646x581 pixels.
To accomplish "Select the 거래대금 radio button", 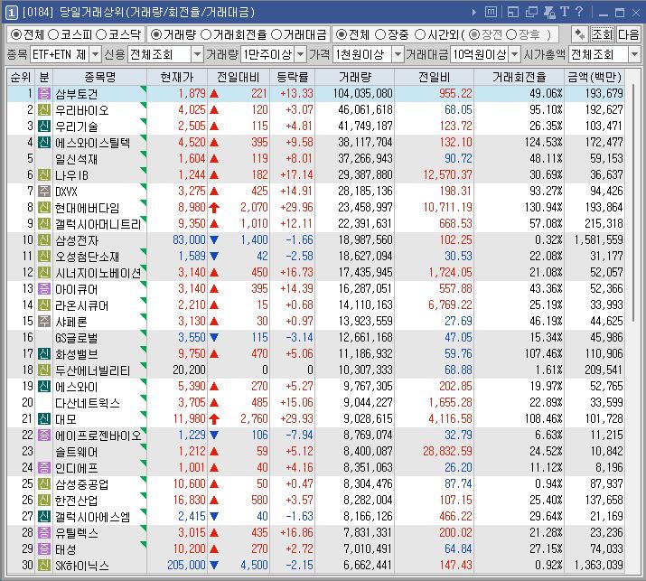I will point(276,34).
